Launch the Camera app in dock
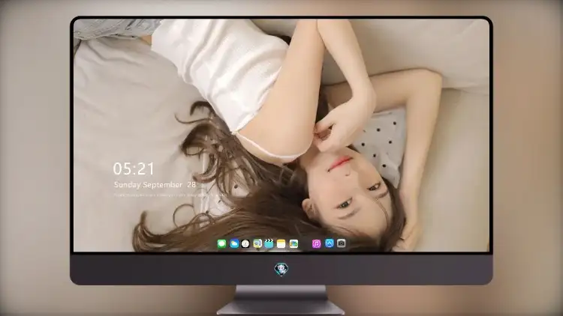Viewport: 563px width, 316px height. point(342,243)
